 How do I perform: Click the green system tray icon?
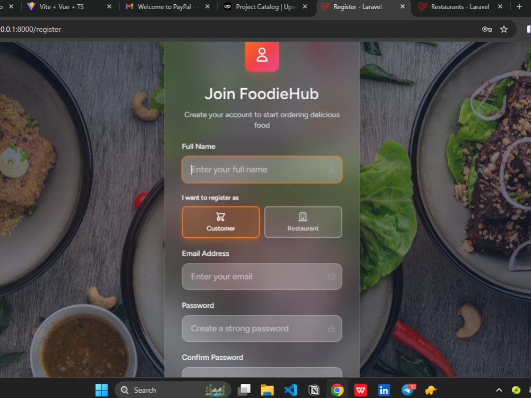[x=516, y=390]
